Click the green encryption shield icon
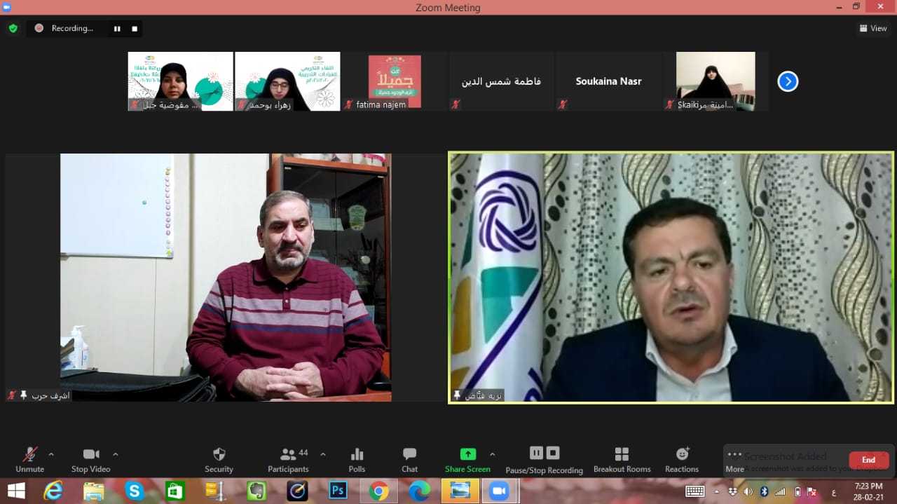 point(13,29)
